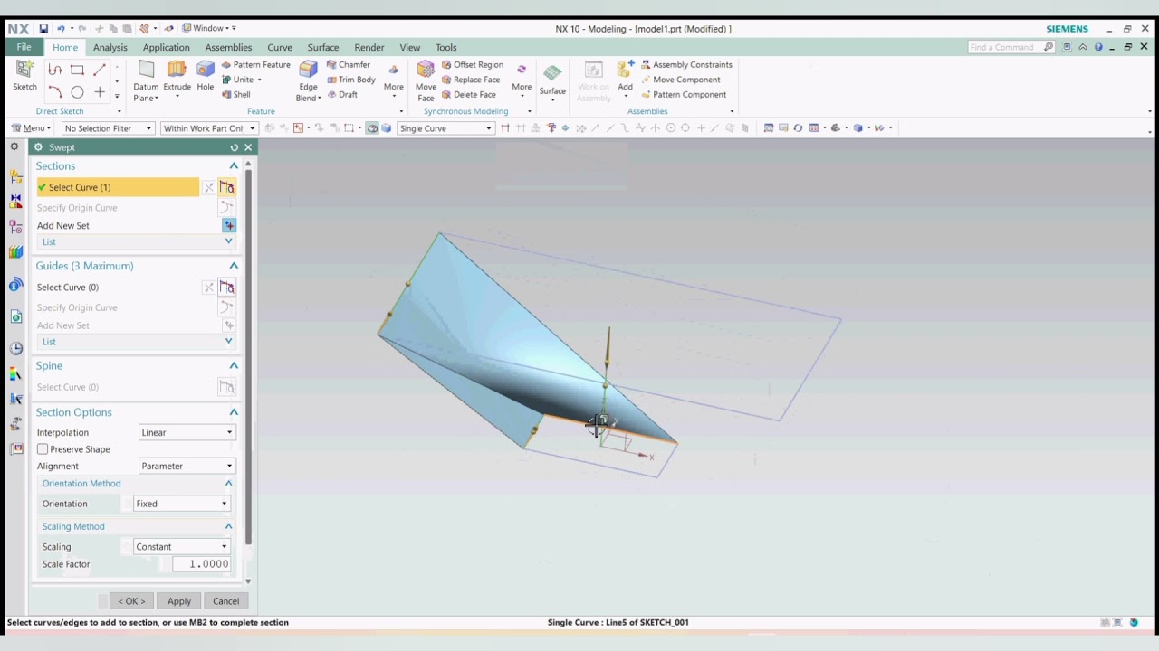Open the File menu
This screenshot has width=1159, height=651.
point(24,47)
